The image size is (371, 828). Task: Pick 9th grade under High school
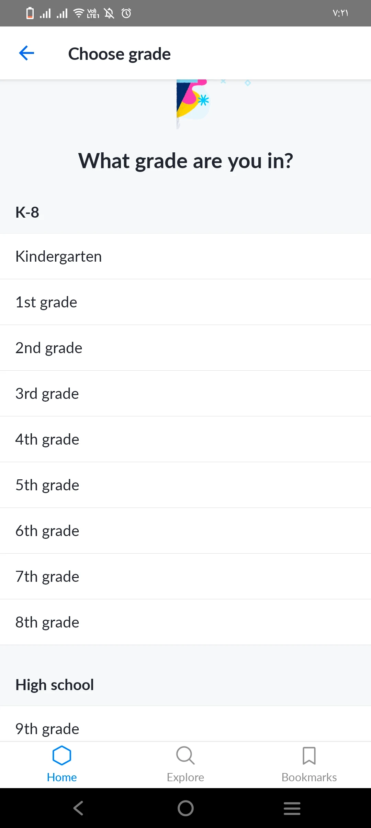pyautogui.click(x=185, y=728)
